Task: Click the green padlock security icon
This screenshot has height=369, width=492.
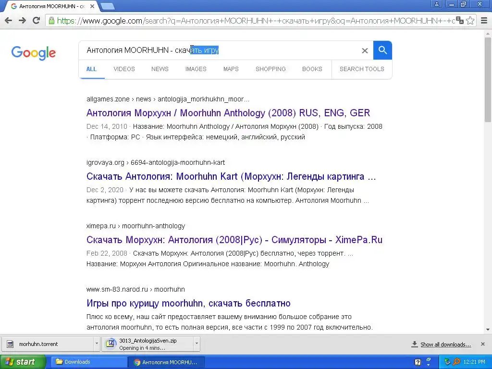Action: (51, 21)
